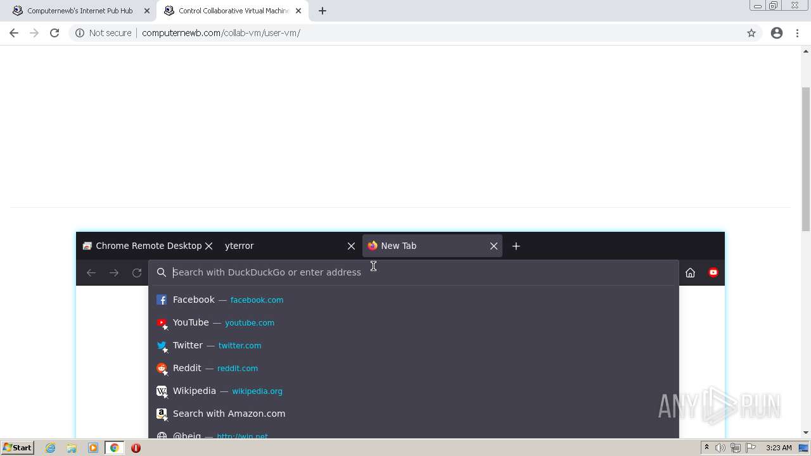The image size is (811, 456).
Task: Choose the YouTube suggestion
Action: 414,322
